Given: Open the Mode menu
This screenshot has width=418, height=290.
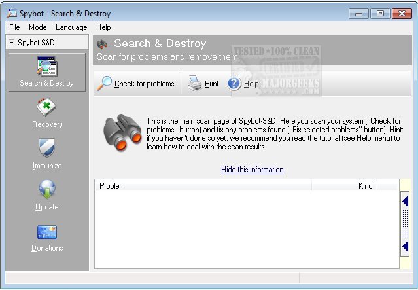Looking at the screenshot, I should [37, 27].
